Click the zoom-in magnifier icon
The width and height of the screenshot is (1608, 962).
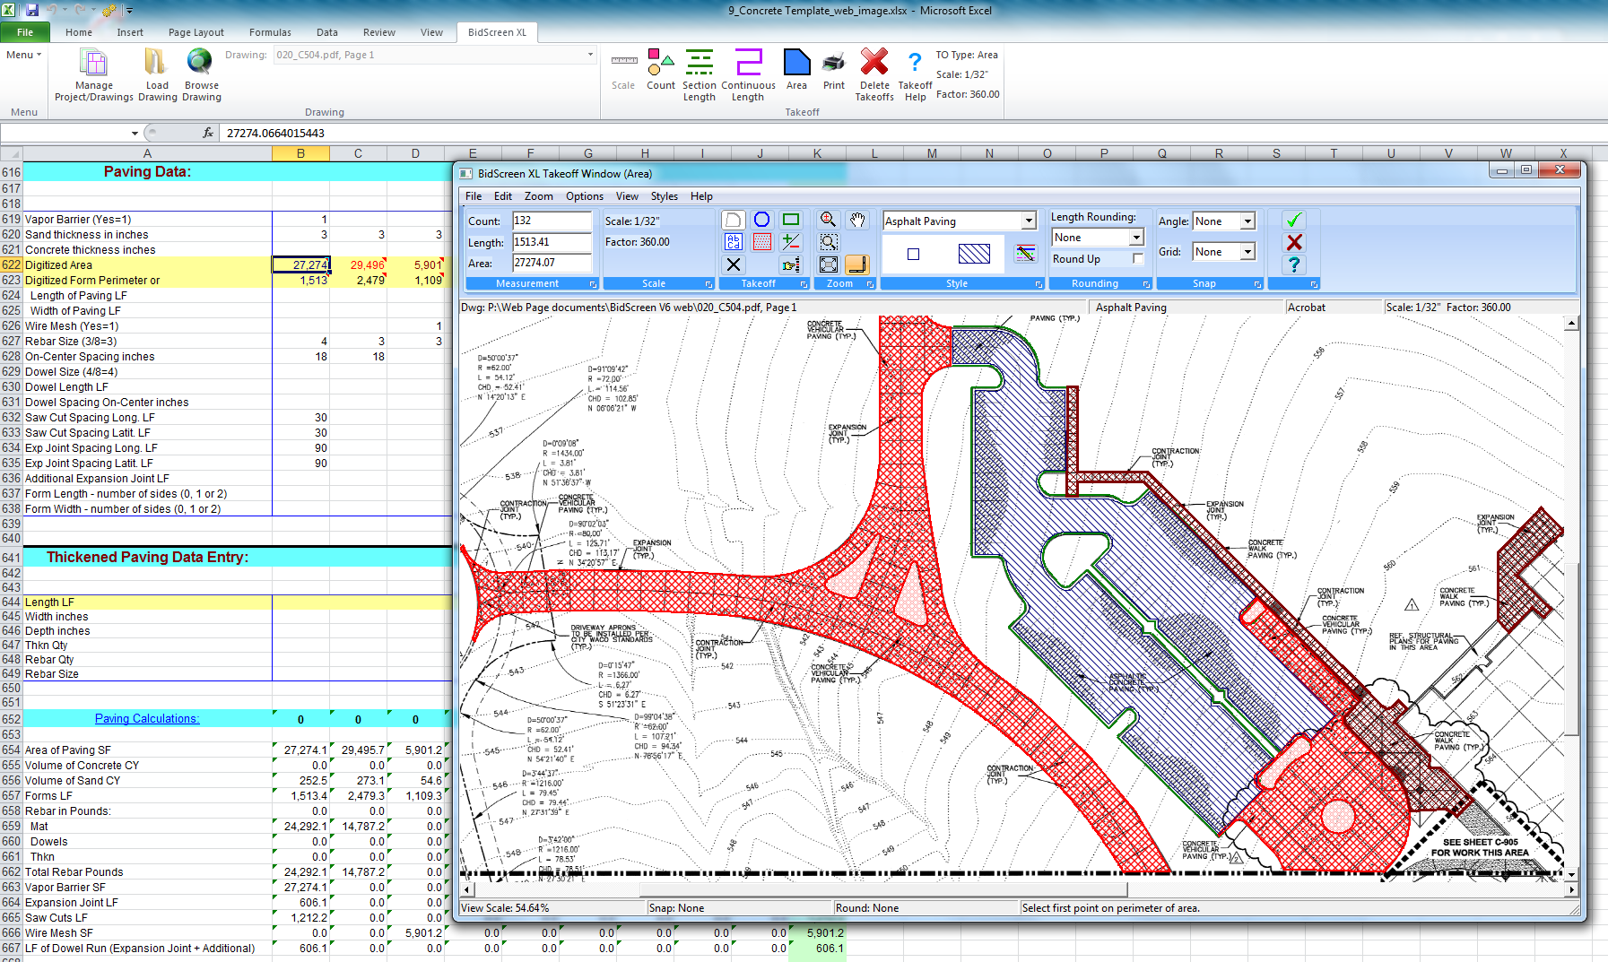point(829,220)
